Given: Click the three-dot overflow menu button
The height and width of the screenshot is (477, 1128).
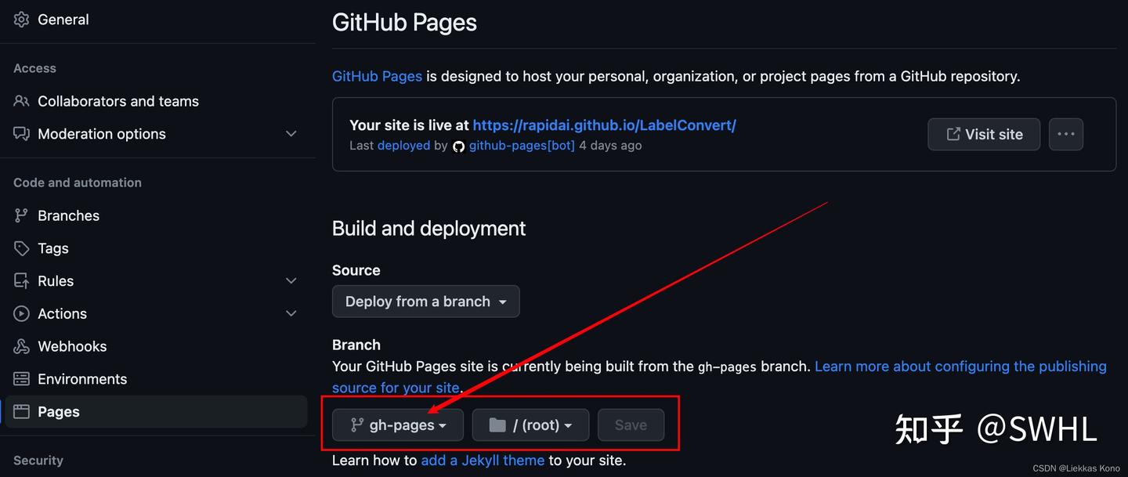Looking at the screenshot, I should [x=1066, y=134].
